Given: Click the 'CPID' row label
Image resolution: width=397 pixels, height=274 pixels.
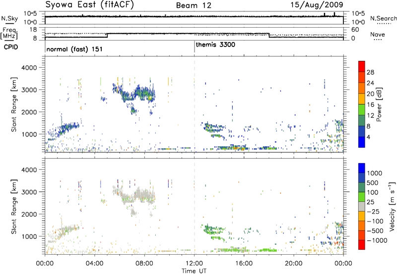Looking at the screenshot, I should [x=11, y=47].
